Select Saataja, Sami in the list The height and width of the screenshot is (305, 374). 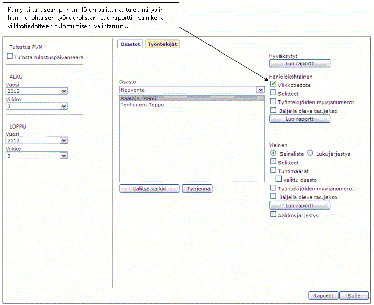click(x=192, y=98)
